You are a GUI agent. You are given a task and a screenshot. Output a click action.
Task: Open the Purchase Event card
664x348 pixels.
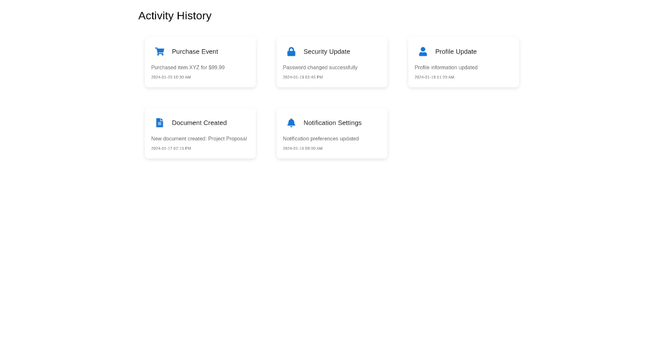[200, 61]
